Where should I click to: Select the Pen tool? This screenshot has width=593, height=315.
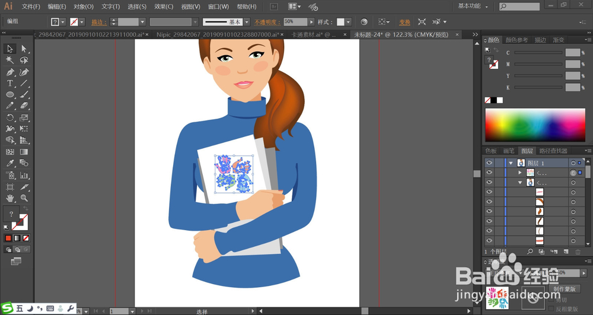pyautogui.click(x=10, y=72)
